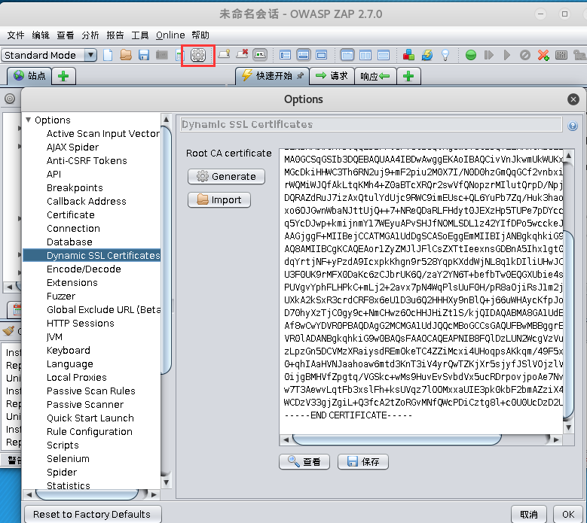Open Session Properties from the toolbar
587x523 pixels.
(x=179, y=56)
